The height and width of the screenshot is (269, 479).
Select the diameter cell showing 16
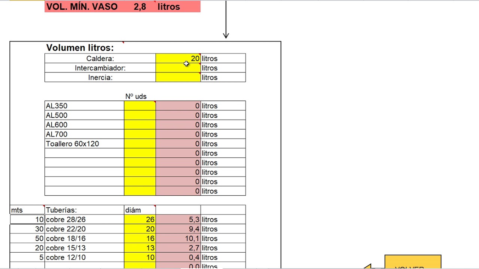tap(140, 238)
